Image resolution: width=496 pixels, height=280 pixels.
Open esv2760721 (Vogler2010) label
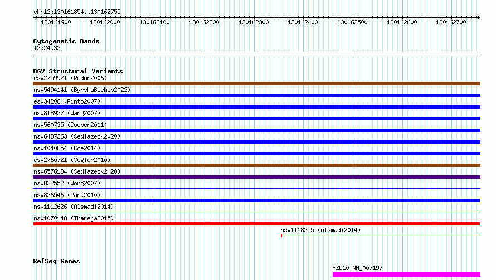pos(72,160)
